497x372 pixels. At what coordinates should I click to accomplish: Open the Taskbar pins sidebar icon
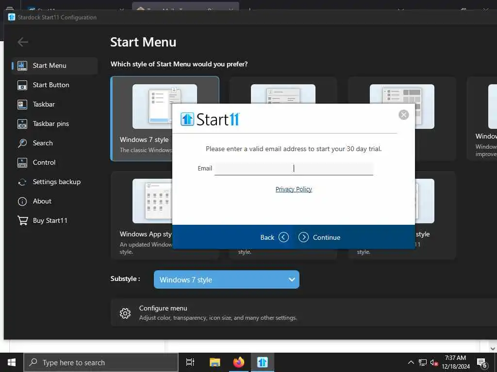coord(22,124)
